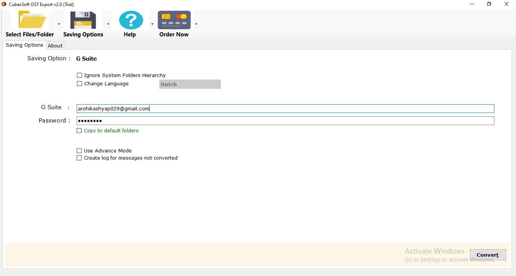Click the Select Files/Folder folder icon
The width and height of the screenshot is (516, 276).
(30, 20)
